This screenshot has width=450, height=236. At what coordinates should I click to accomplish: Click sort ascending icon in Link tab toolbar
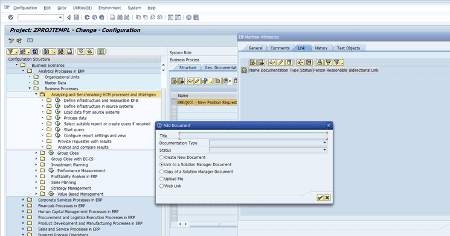(x=320, y=63)
